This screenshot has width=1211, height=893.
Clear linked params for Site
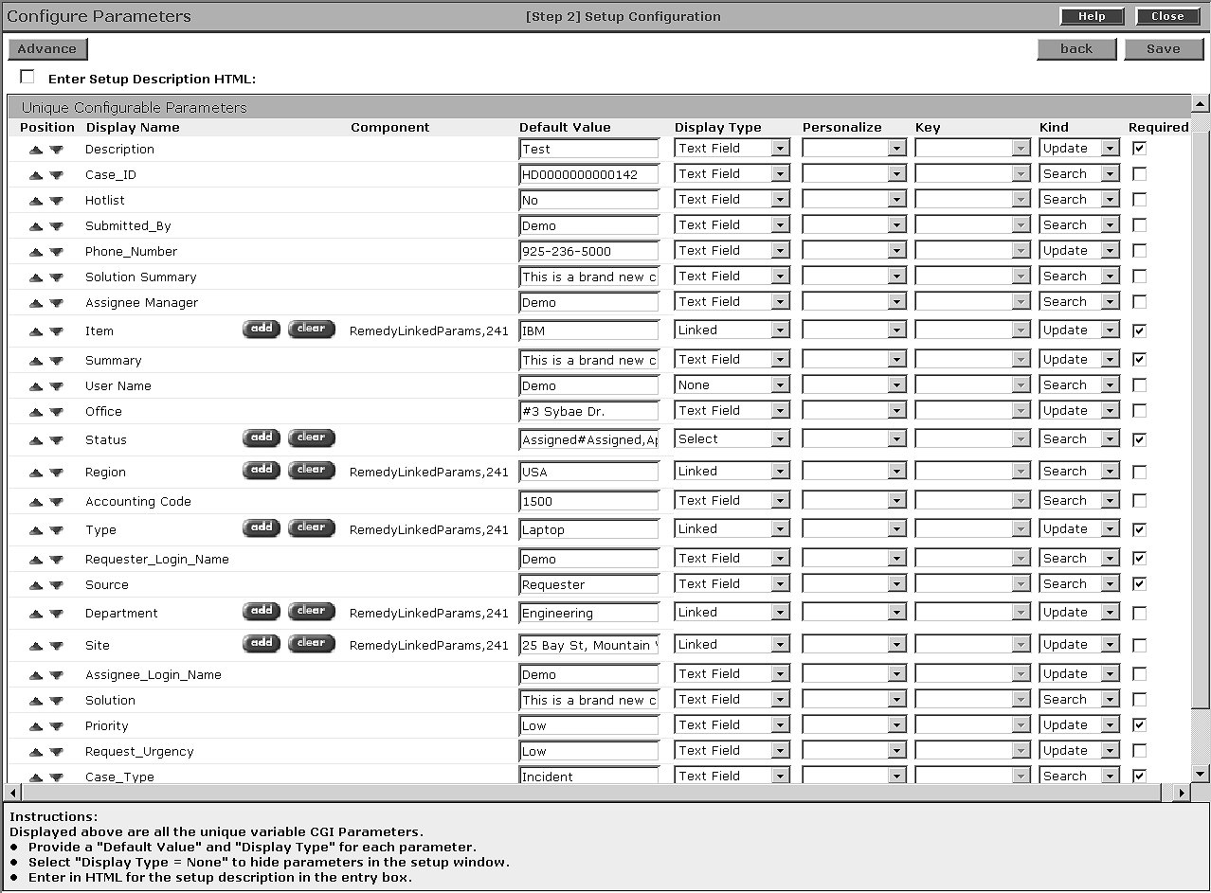311,643
